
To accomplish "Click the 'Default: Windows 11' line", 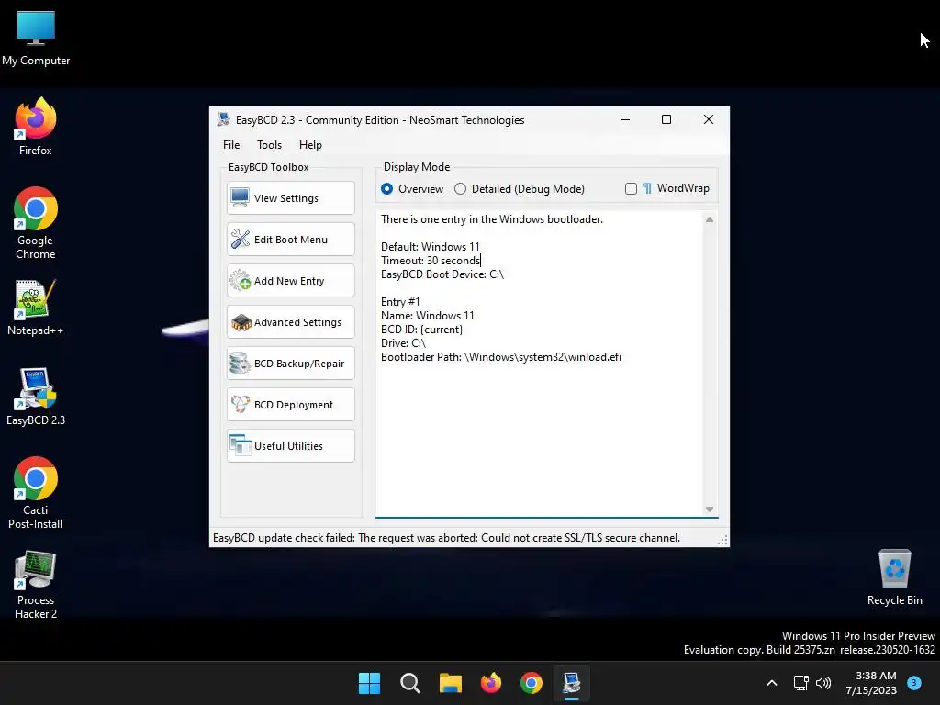I will (431, 247).
